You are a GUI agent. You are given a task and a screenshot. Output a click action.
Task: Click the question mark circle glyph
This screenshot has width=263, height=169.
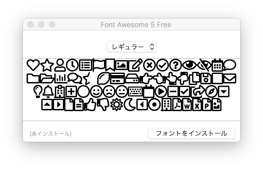[x=176, y=65]
